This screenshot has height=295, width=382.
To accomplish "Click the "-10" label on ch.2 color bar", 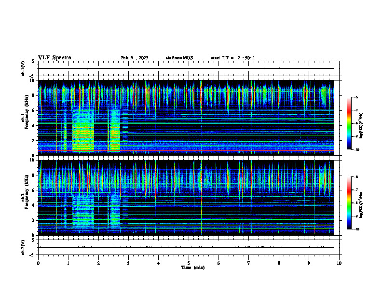I will 356,229.
